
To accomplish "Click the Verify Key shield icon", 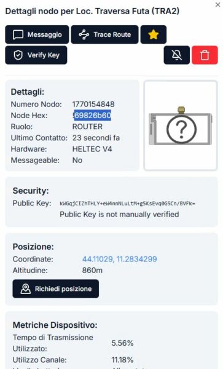I will click(x=18, y=55).
